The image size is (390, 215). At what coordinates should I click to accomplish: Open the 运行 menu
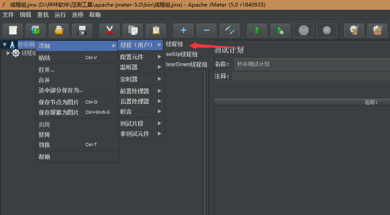point(60,15)
